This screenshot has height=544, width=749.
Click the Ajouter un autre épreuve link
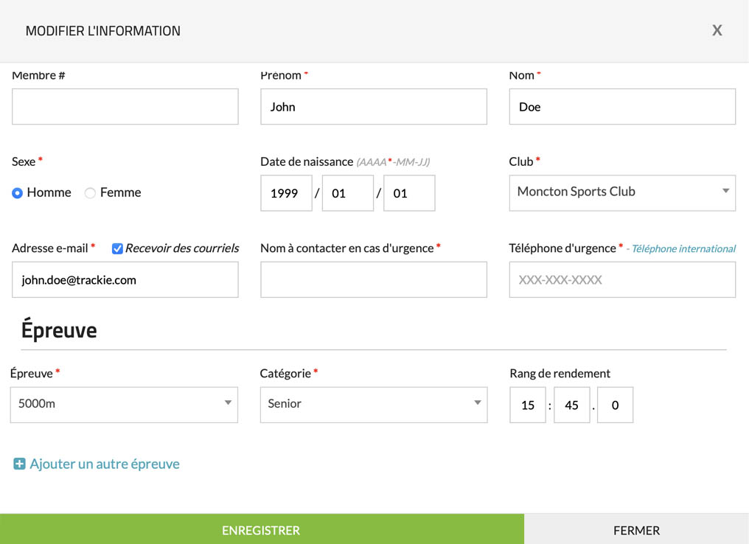(x=105, y=464)
